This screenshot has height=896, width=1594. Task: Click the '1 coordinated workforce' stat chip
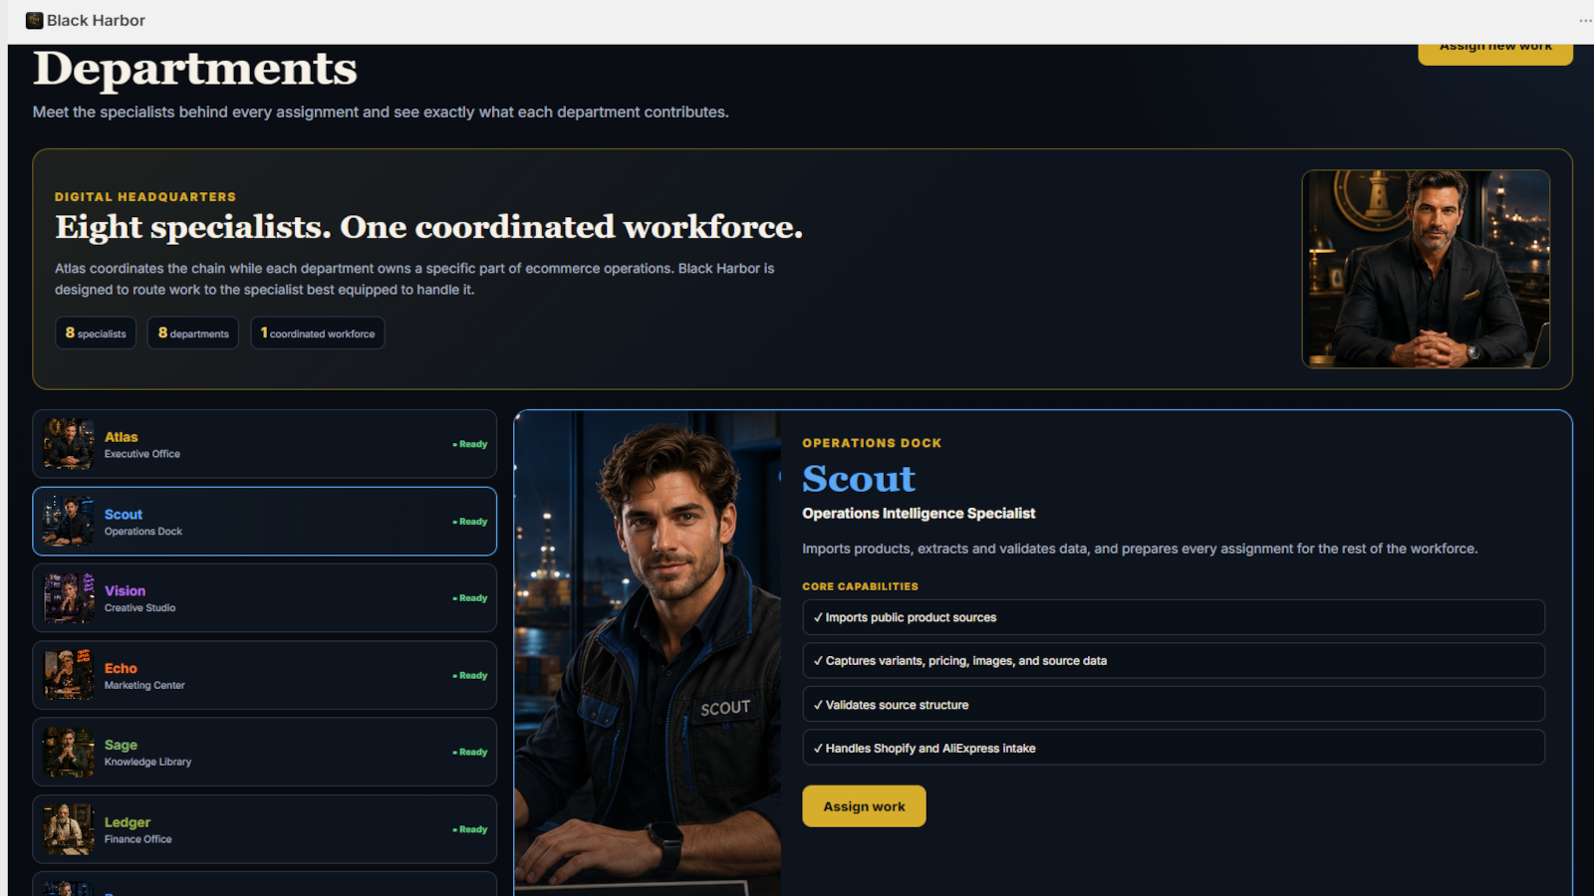coord(318,333)
